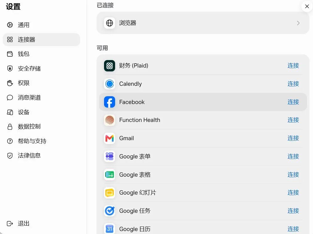Click the 通用 gear icon in sidebar
This screenshot has width=313, height=234.
(x=10, y=25)
